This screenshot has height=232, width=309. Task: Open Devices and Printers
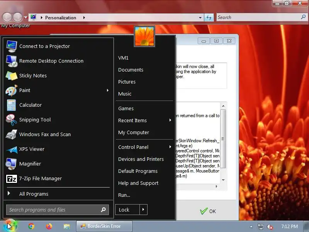point(141,159)
